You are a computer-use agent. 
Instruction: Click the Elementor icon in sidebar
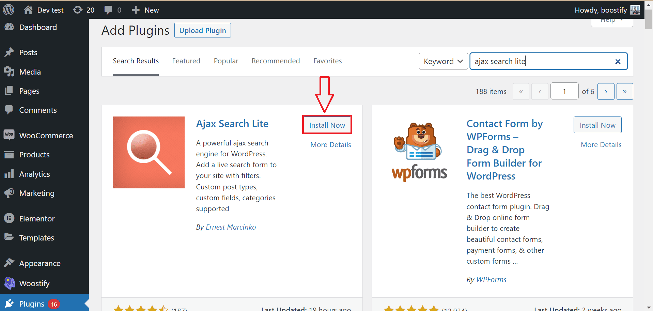tap(9, 218)
